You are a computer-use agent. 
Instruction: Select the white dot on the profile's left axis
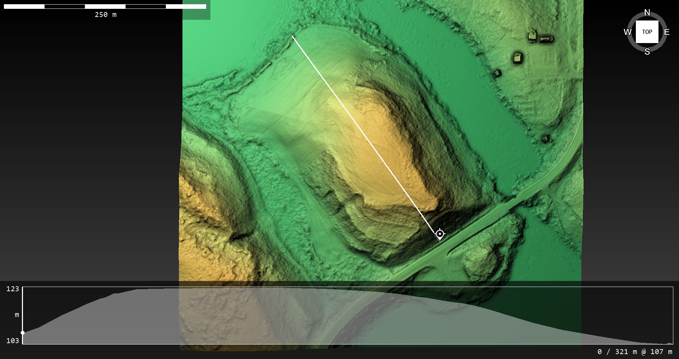click(23, 333)
